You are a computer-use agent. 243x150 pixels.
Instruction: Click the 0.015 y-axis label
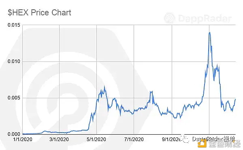[x=14, y=25]
